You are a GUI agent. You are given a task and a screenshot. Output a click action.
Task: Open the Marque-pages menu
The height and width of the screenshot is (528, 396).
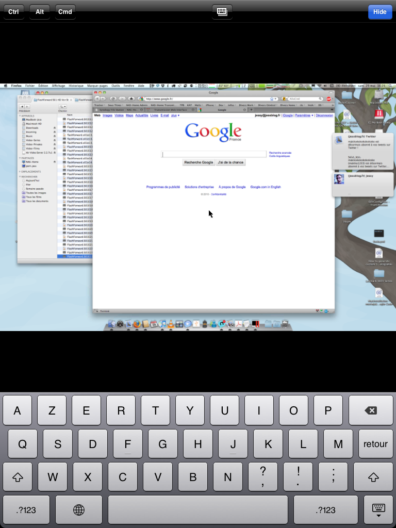point(97,86)
